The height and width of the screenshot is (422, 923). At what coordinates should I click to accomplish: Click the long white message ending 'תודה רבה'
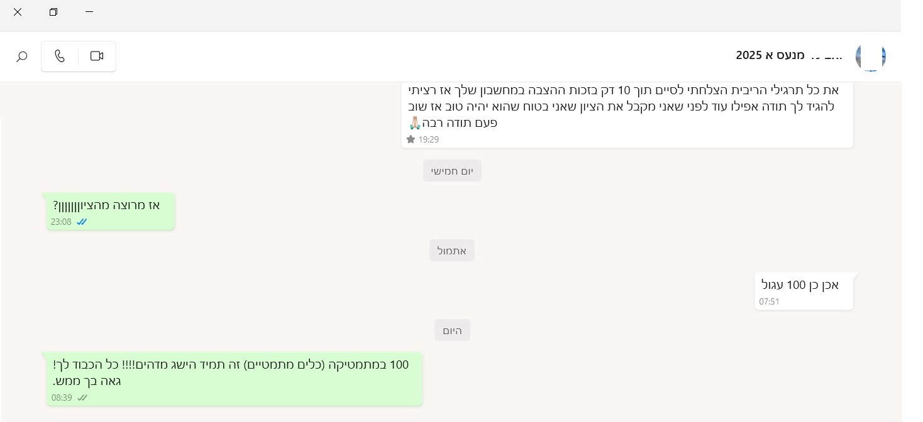click(x=627, y=113)
